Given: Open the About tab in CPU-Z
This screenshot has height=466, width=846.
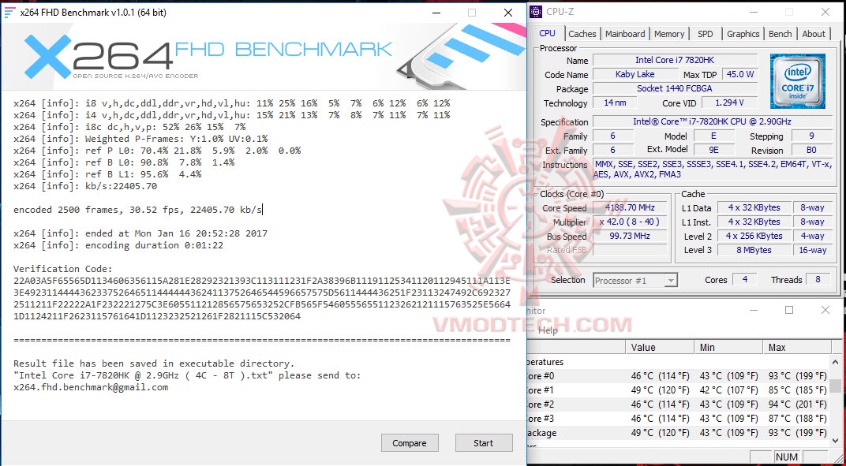Looking at the screenshot, I should point(814,34).
